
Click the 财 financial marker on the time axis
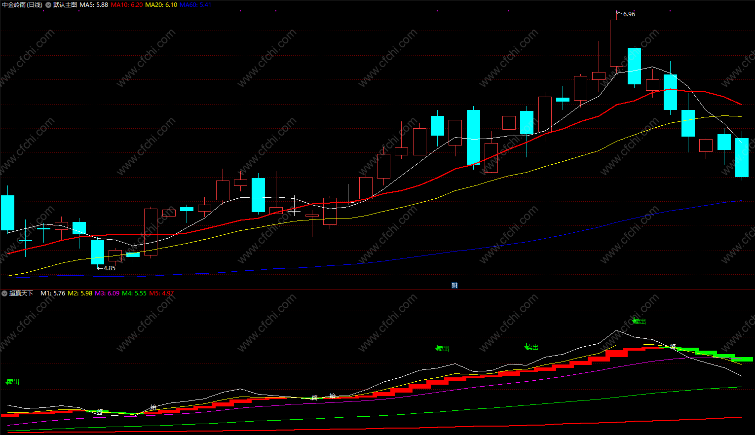click(454, 285)
